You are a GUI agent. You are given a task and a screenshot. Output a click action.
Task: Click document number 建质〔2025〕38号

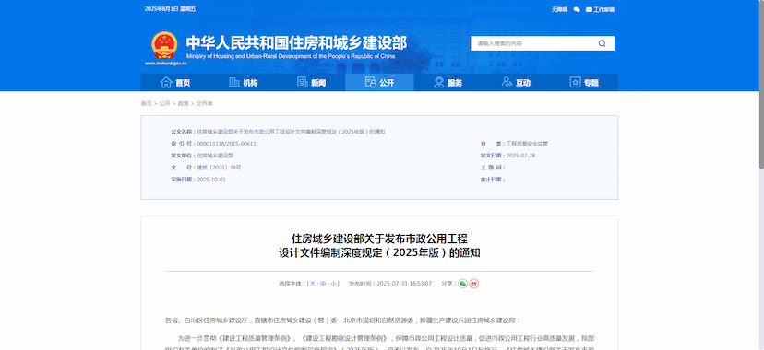219,168
